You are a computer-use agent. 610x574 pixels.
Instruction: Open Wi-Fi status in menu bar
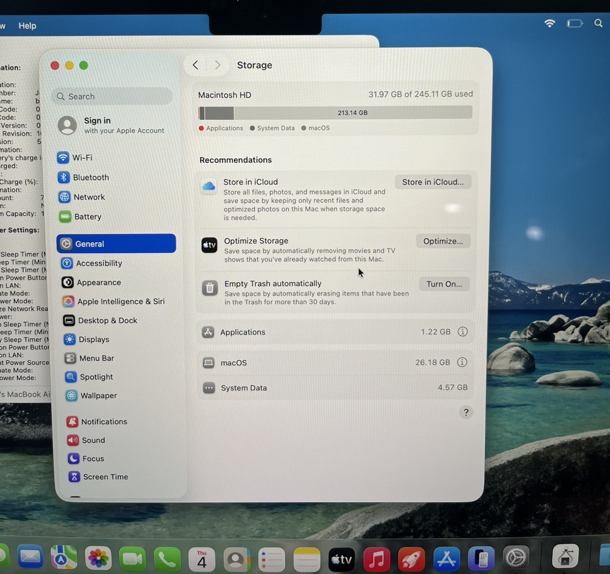coord(550,23)
